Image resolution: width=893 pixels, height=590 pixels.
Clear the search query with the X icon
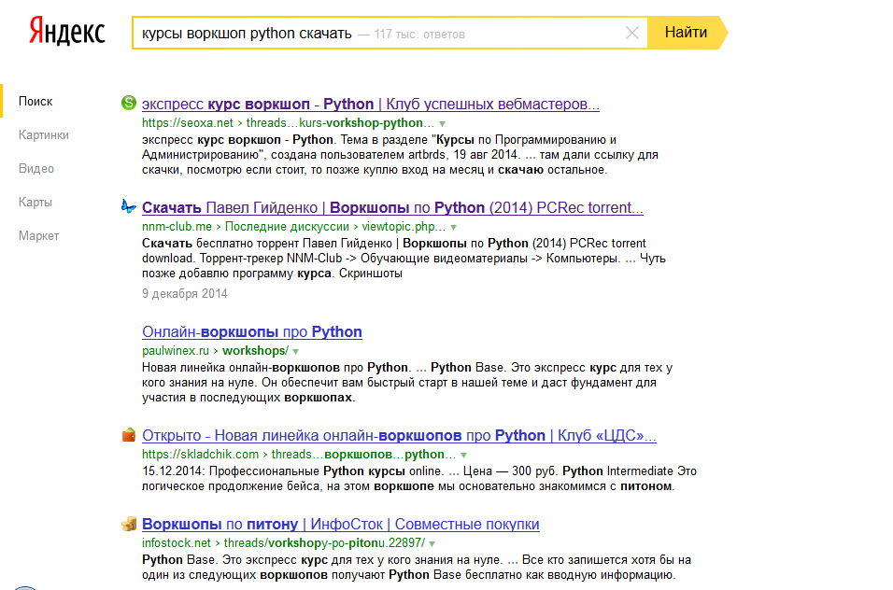(x=632, y=34)
